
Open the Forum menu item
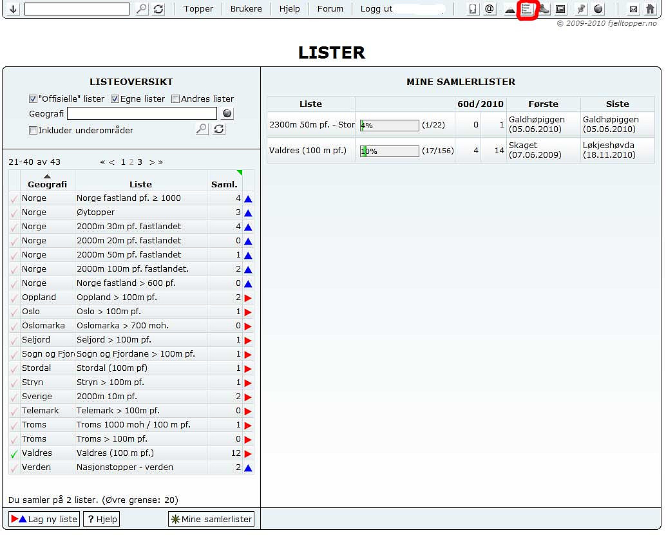pos(330,9)
